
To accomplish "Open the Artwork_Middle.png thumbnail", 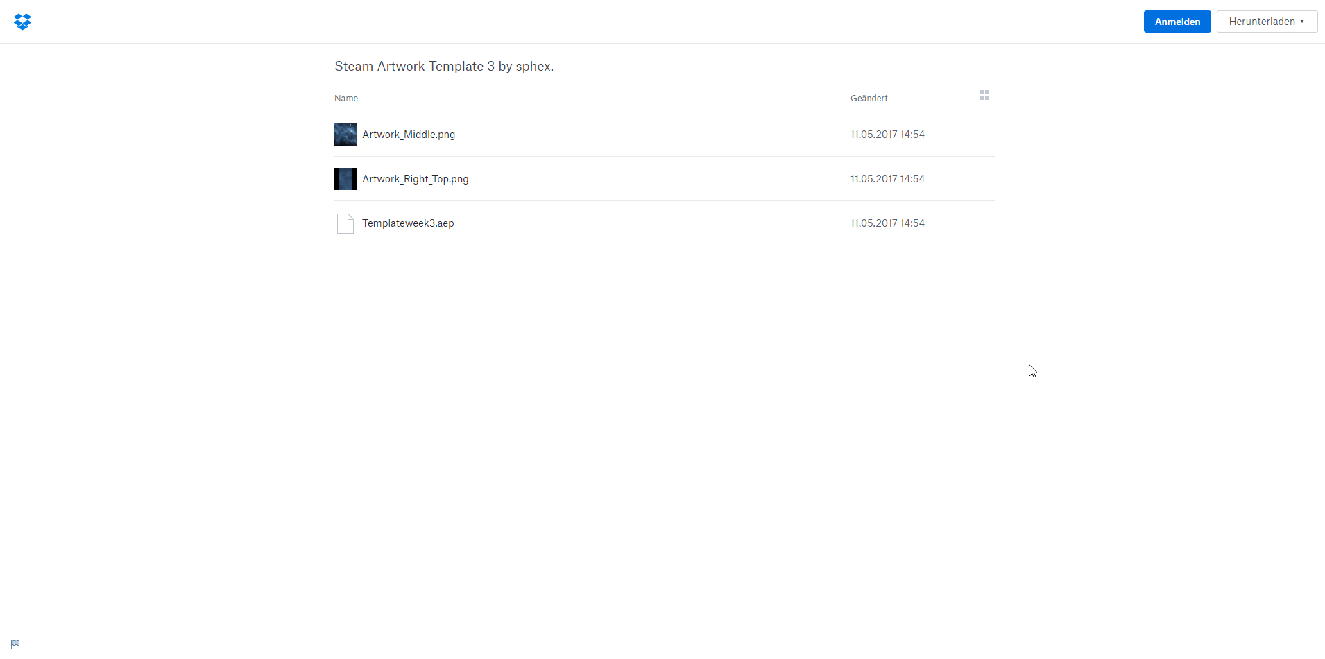I will (345, 135).
